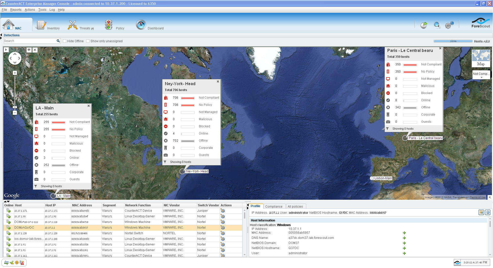Switch to the Compliance tab
493x268 pixels.
pyautogui.click(x=273, y=207)
